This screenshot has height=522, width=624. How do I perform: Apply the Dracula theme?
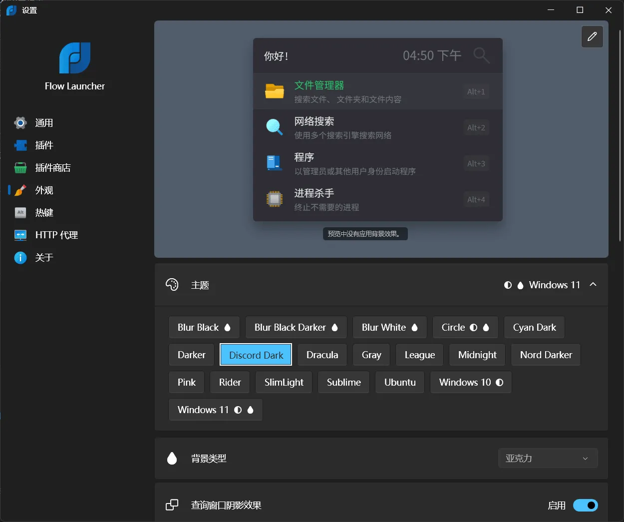coord(322,355)
